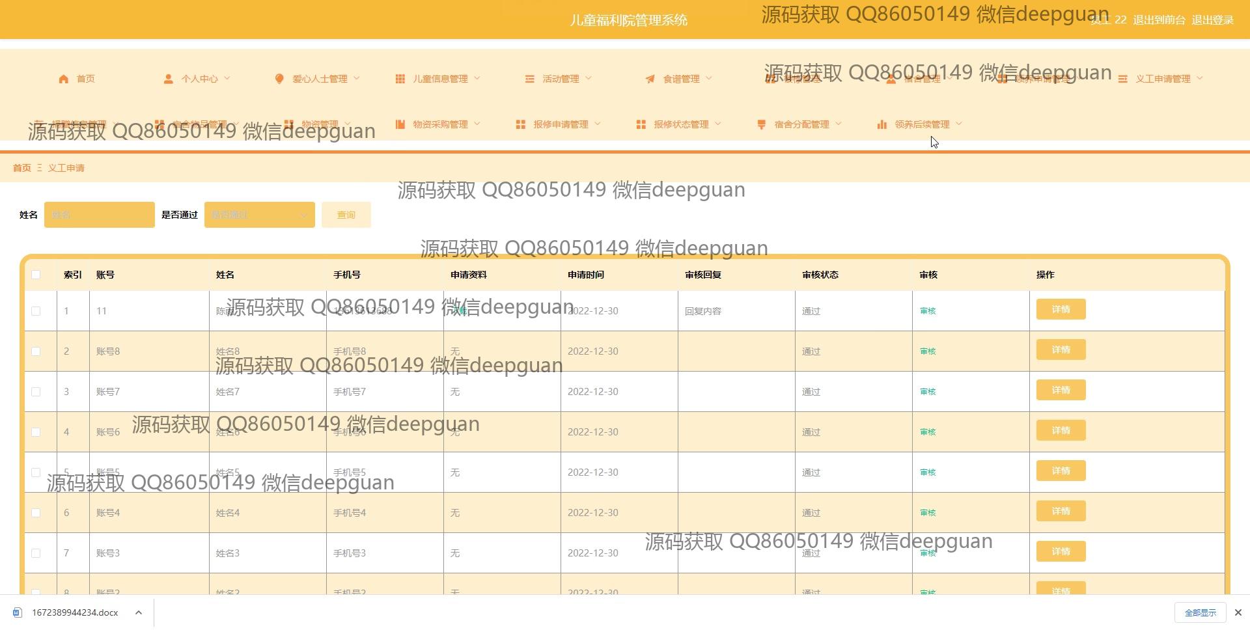Viewport: 1250px width, 630px height.
Task: Click the person icon for 个人中心
Action: coord(168,79)
